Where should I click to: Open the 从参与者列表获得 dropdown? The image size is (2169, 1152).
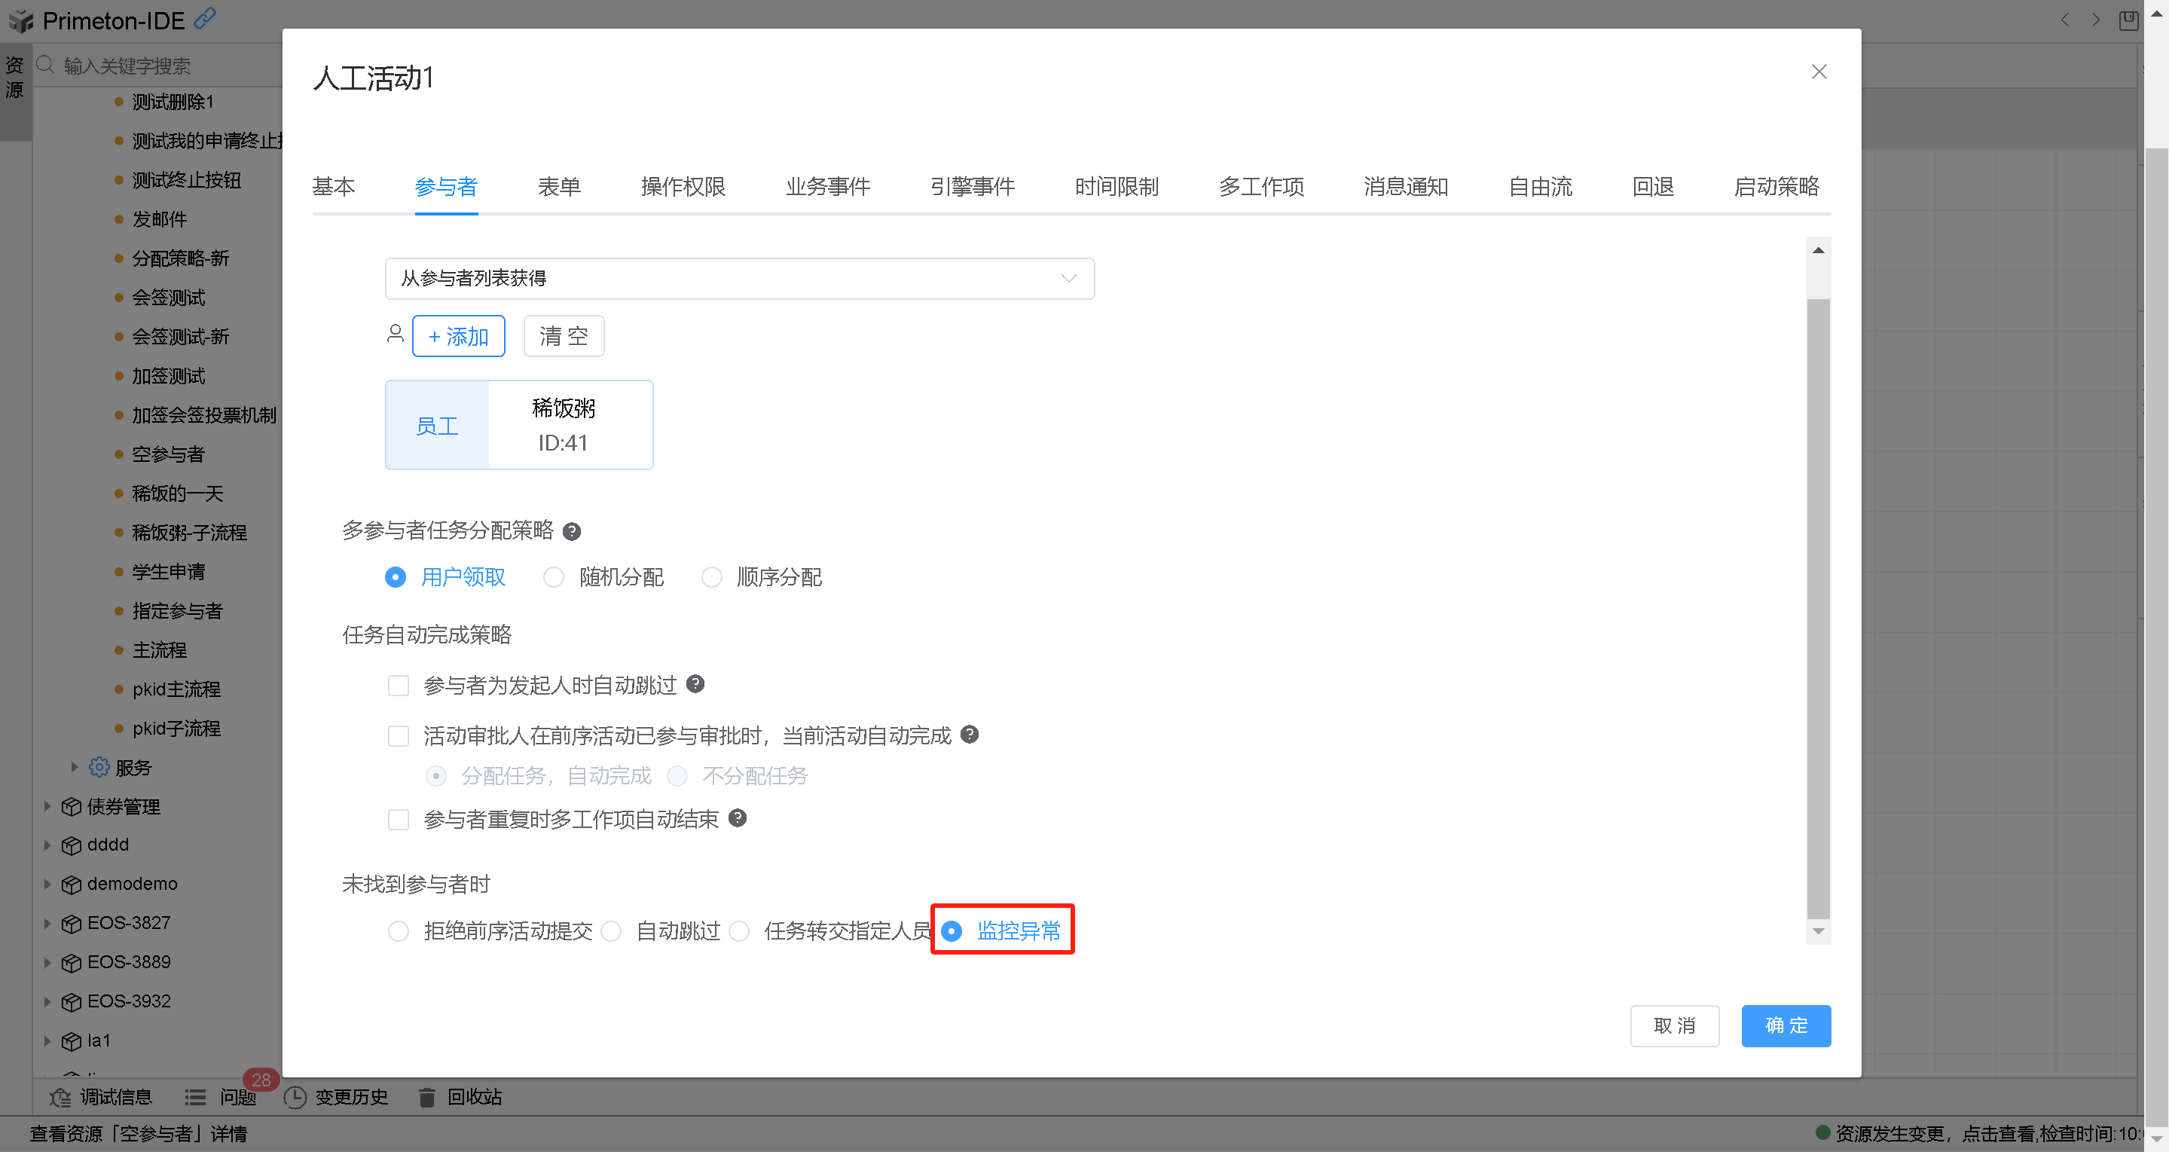(x=739, y=278)
